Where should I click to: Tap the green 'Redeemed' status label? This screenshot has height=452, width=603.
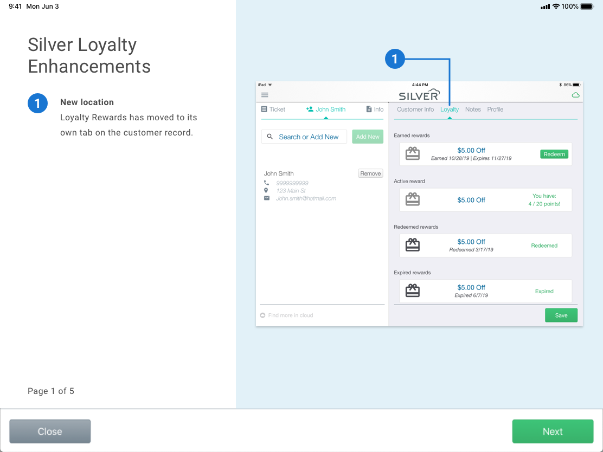point(544,246)
